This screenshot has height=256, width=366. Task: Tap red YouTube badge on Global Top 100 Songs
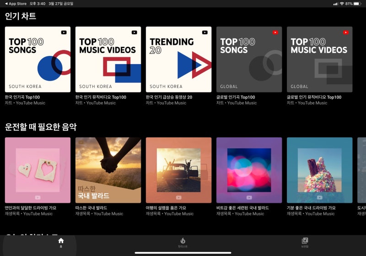tap(275, 33)
